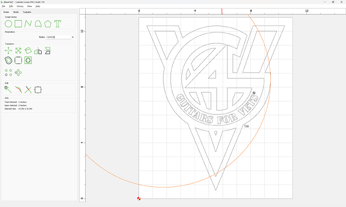The width and height of the screenshot is (346, 207).
Task: Activate the Align vectors tool
Action: click(48, 50)
